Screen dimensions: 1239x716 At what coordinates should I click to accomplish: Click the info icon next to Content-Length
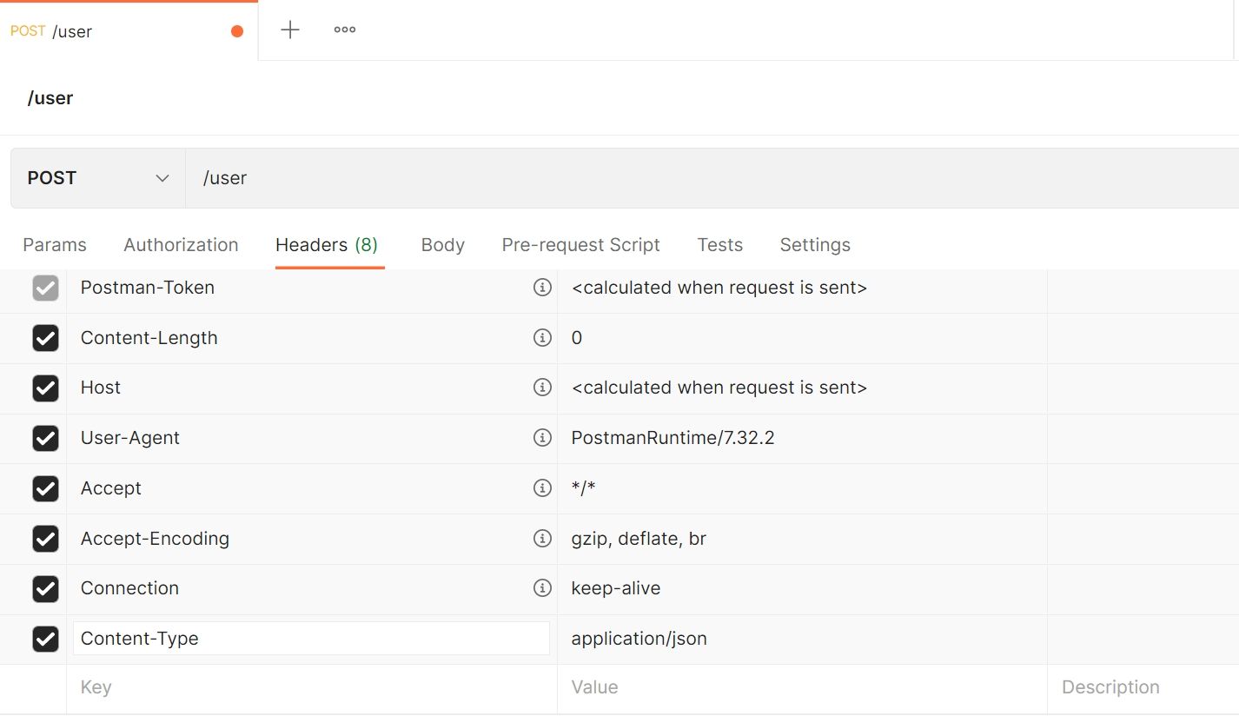click(542, 338)
